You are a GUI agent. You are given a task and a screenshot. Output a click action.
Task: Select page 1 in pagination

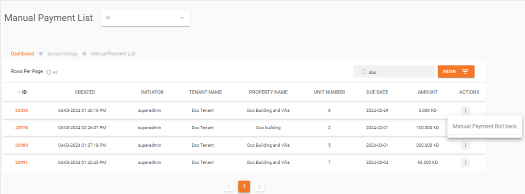point(244,186)
